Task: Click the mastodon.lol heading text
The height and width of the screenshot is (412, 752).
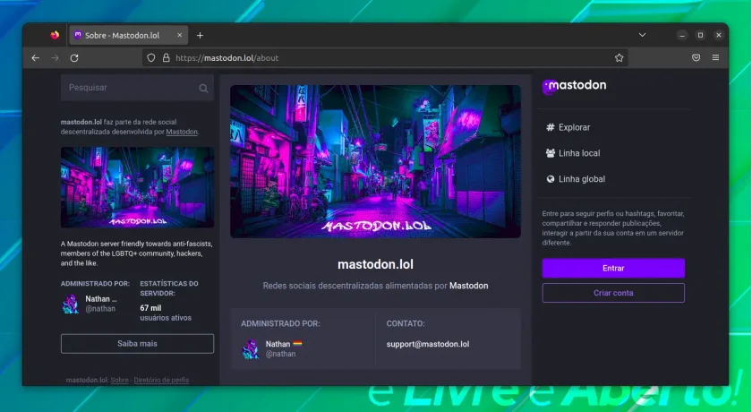Action: pyautogui.click(x=375, y=265)
